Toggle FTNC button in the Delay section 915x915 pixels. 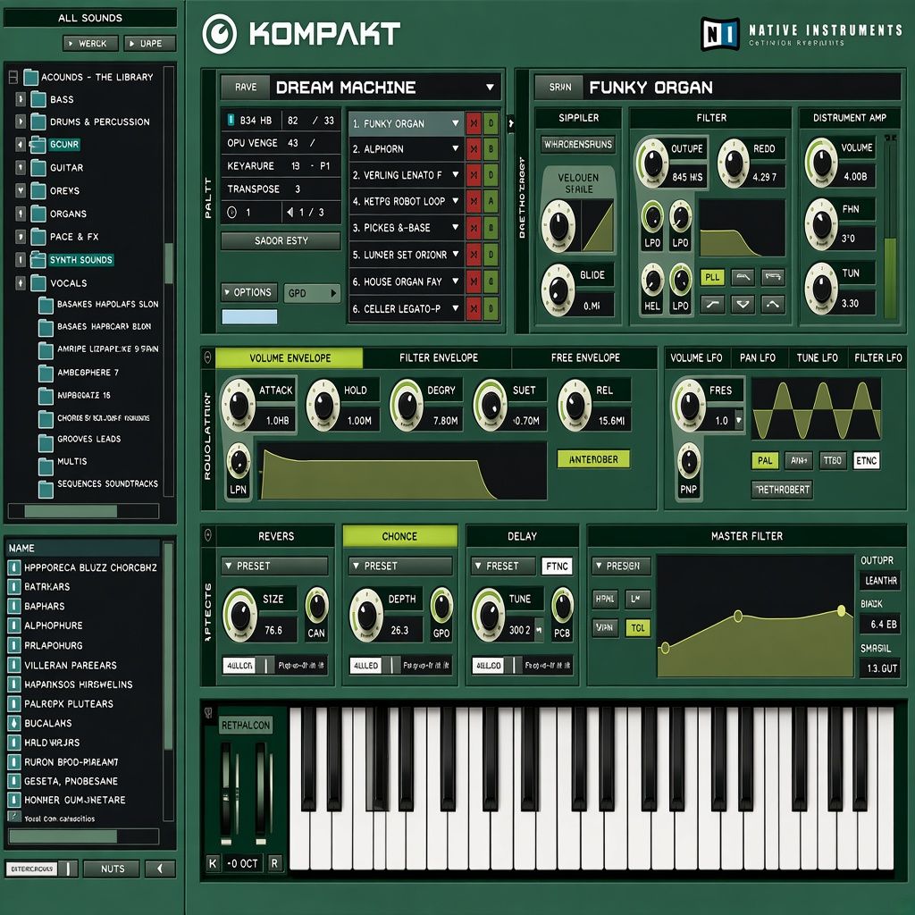pyautogui.click(x=557, y=566)
